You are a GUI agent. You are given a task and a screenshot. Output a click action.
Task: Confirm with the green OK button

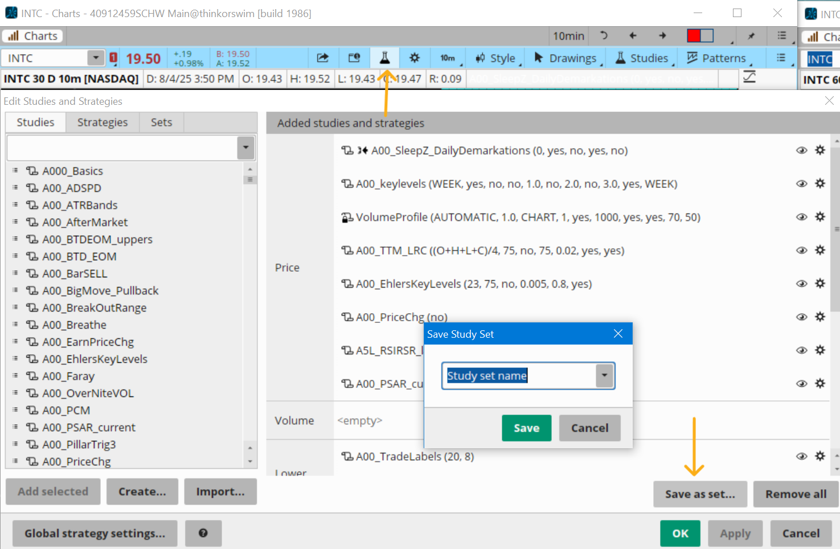click(x=680, y=533)
